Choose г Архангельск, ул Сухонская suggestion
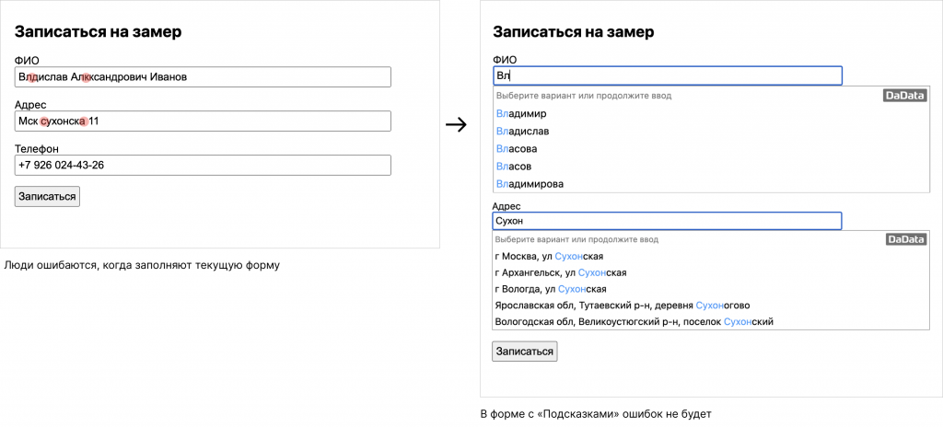The image size is (943, 427). tap(712, 272)
